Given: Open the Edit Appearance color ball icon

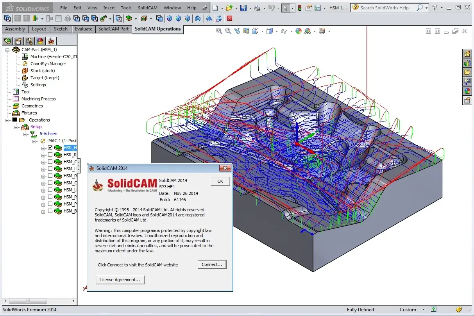Looking at the screenshot, I should click(x=299, y=31).
